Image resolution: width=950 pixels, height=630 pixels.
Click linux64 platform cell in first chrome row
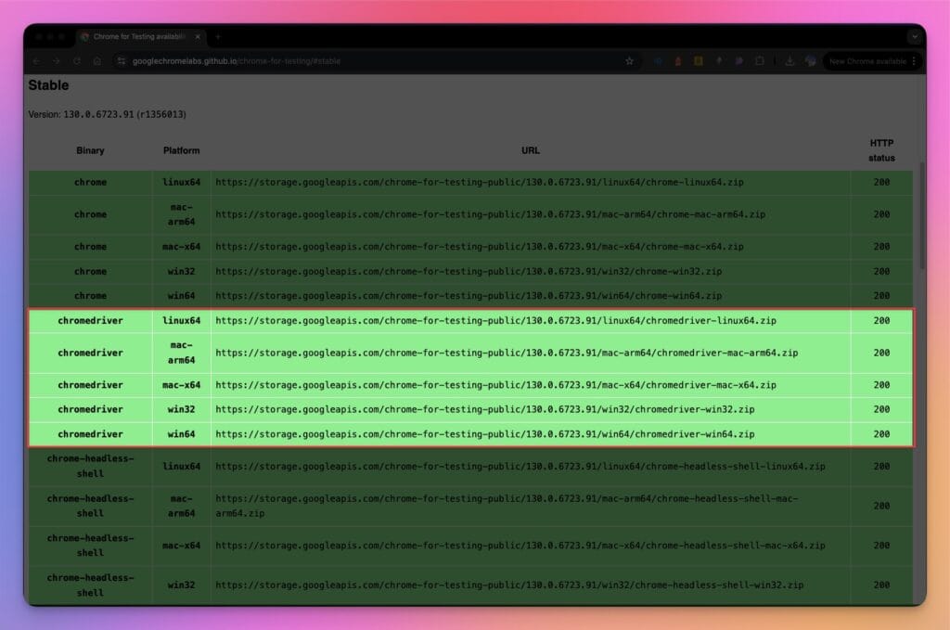(181, 183)
